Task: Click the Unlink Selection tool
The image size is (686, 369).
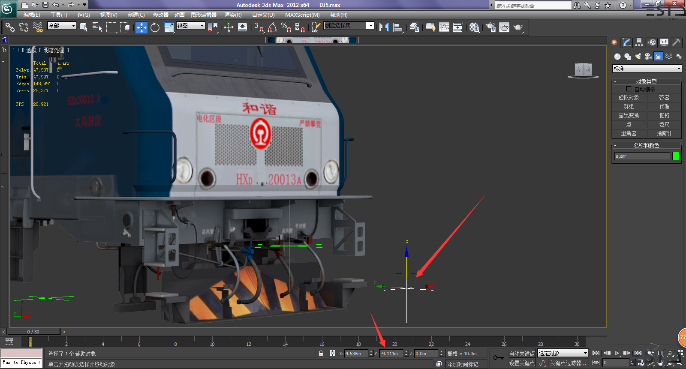Action: (x=24, y=27)
